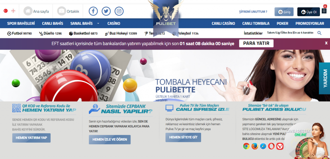Click Hemen Yatırım Yap button

coord(31,138)
